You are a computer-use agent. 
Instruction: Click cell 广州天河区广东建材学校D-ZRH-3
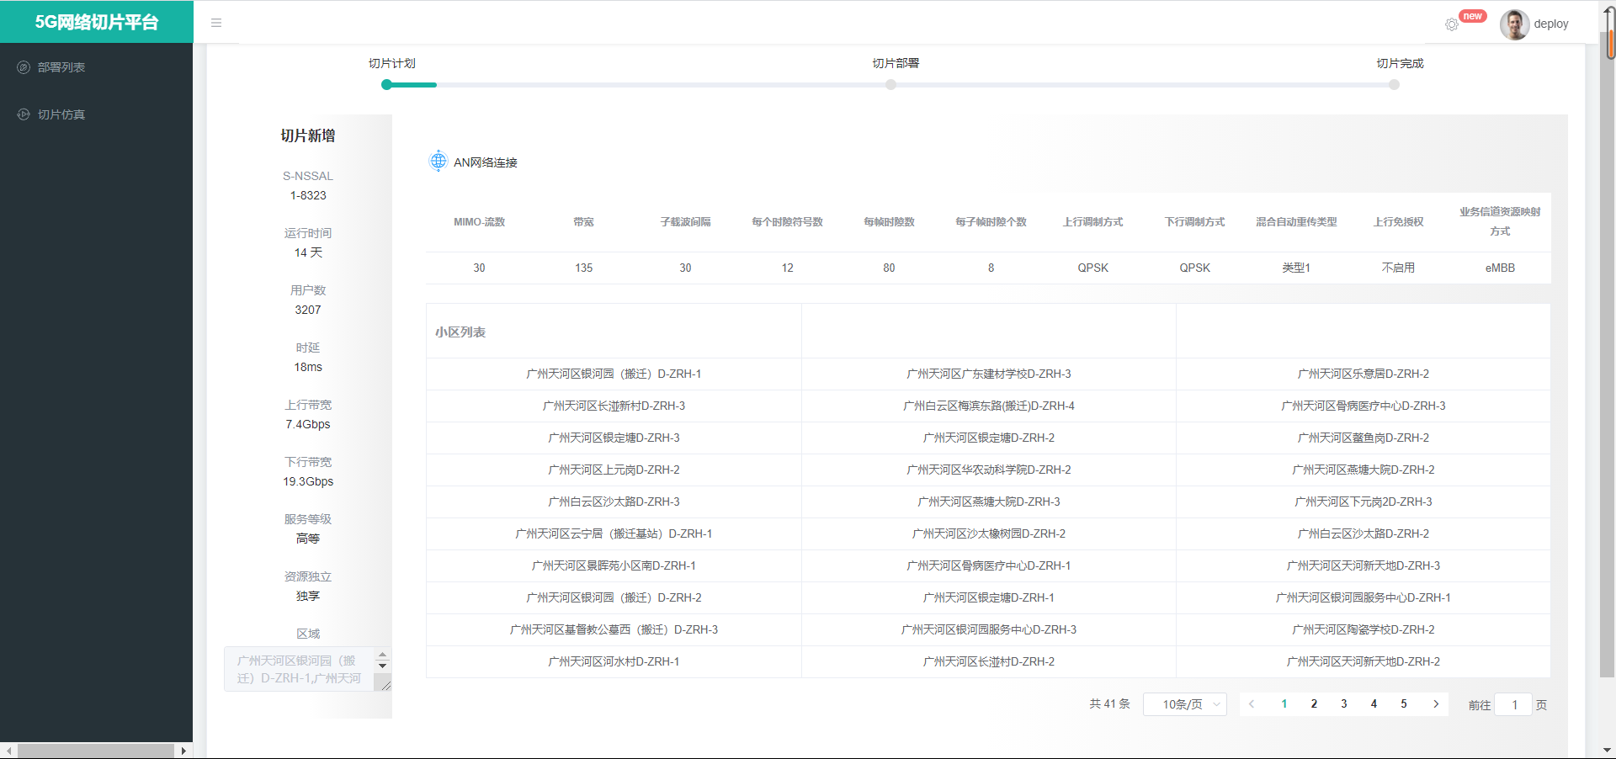[x=988, y=374]
